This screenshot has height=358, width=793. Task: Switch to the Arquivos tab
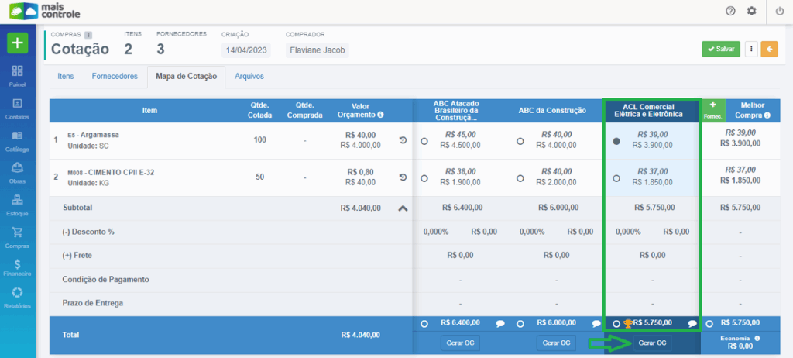[x=249, y=77]
